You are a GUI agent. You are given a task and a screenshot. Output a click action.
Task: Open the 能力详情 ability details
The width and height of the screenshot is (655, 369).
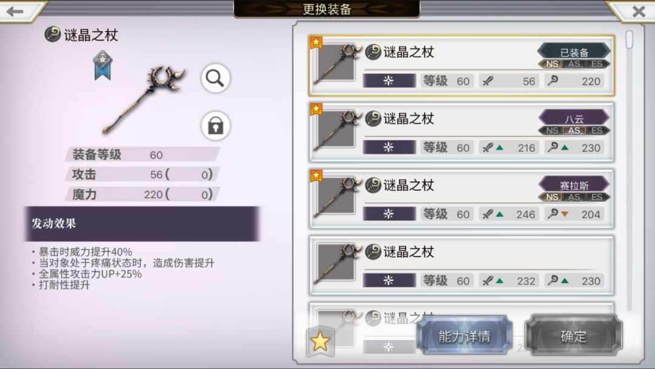point(464,336)
